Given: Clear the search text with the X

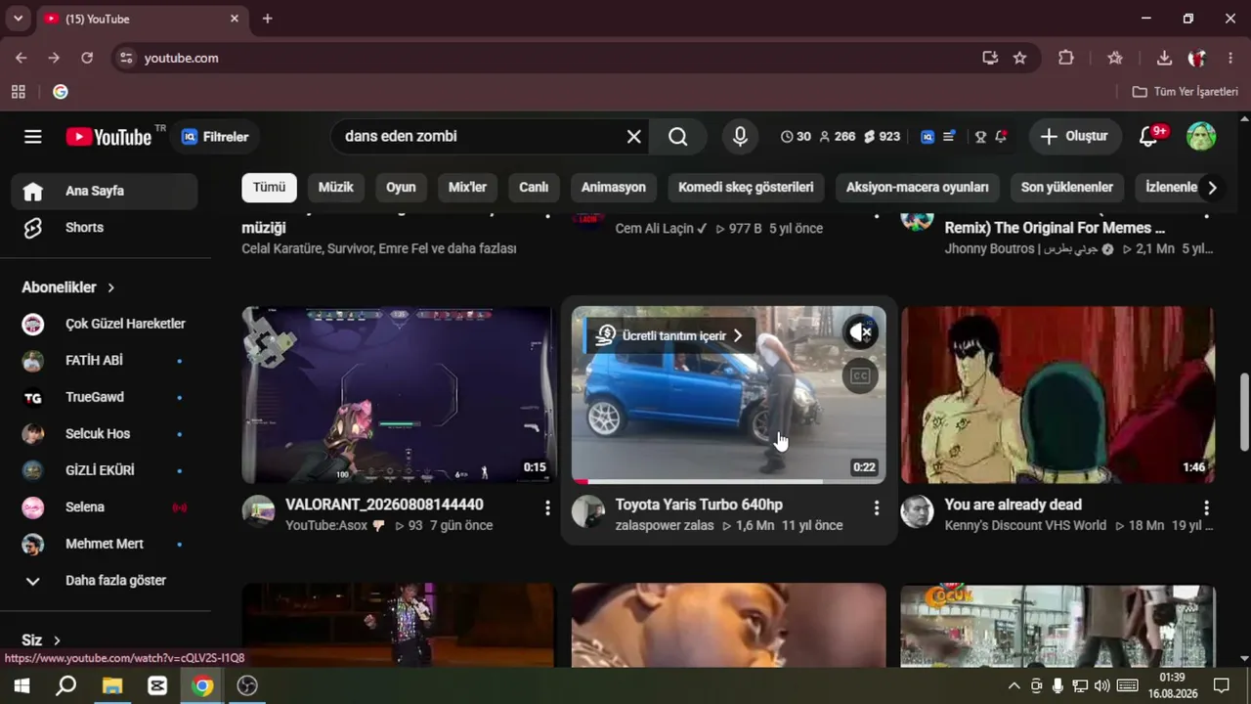Looking at the screenshot, I should pos(634,137).
